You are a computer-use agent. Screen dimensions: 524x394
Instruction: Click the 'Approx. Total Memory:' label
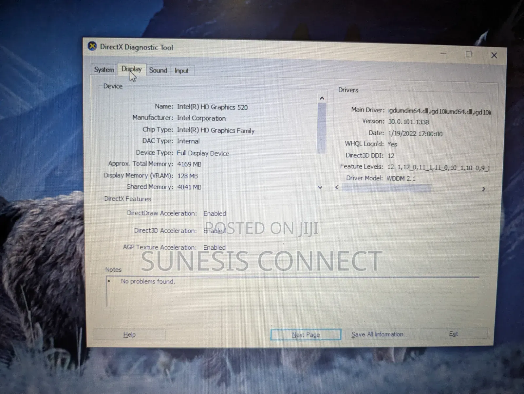point(140,164)
